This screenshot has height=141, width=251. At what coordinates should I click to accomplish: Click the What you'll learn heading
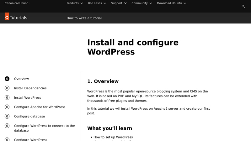pyautogui.click(x=109, y=128)
